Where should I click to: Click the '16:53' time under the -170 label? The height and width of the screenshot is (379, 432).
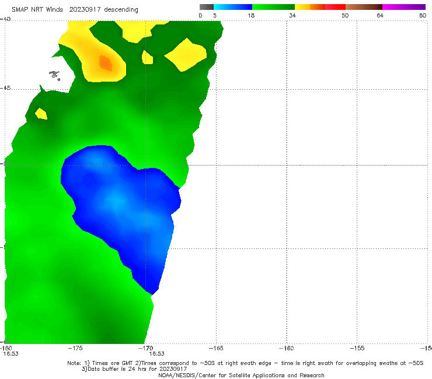(157, 354)
